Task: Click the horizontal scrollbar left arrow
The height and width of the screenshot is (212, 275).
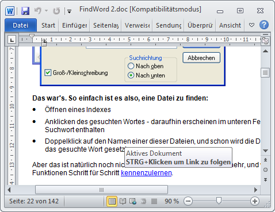Action: [x=9, y=190]
